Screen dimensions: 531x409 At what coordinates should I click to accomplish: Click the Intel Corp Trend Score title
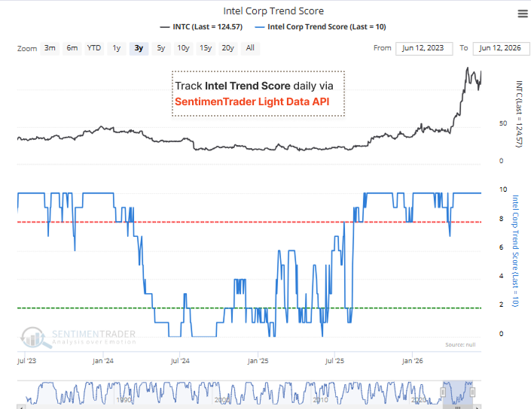click(273, 11)
